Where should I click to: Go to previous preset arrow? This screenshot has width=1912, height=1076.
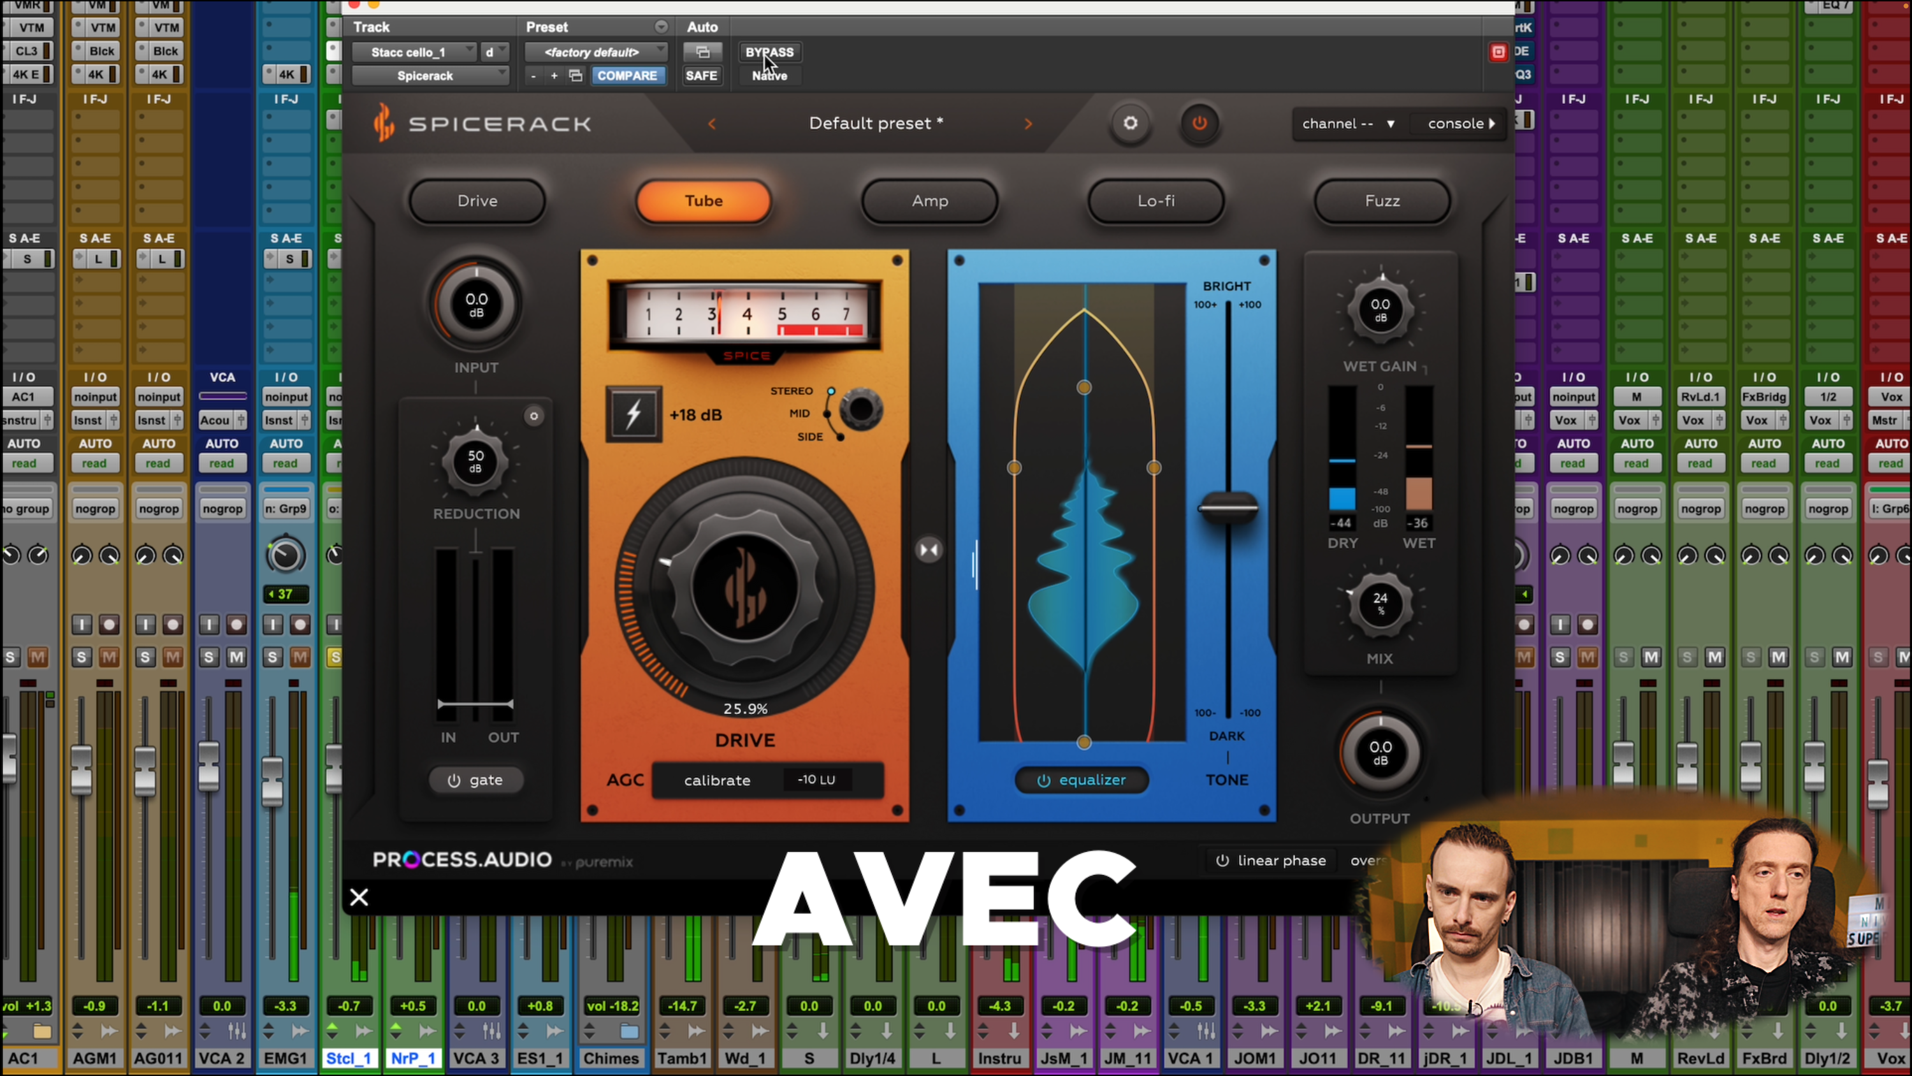click(712, 124)
